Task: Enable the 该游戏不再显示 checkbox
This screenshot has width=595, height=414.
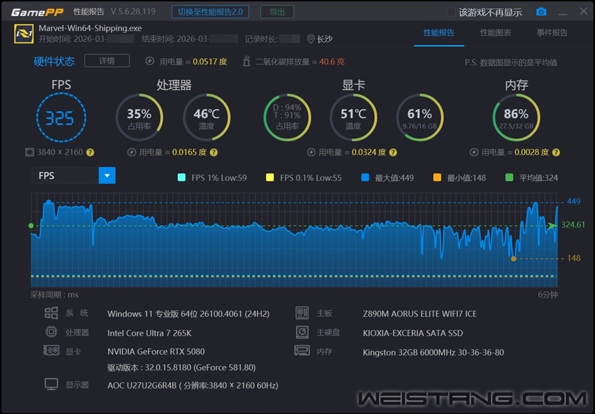Action: 451,12
